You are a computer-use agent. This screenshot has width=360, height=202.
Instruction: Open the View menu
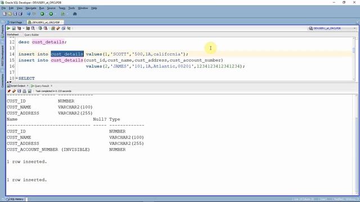click(20, 8)
